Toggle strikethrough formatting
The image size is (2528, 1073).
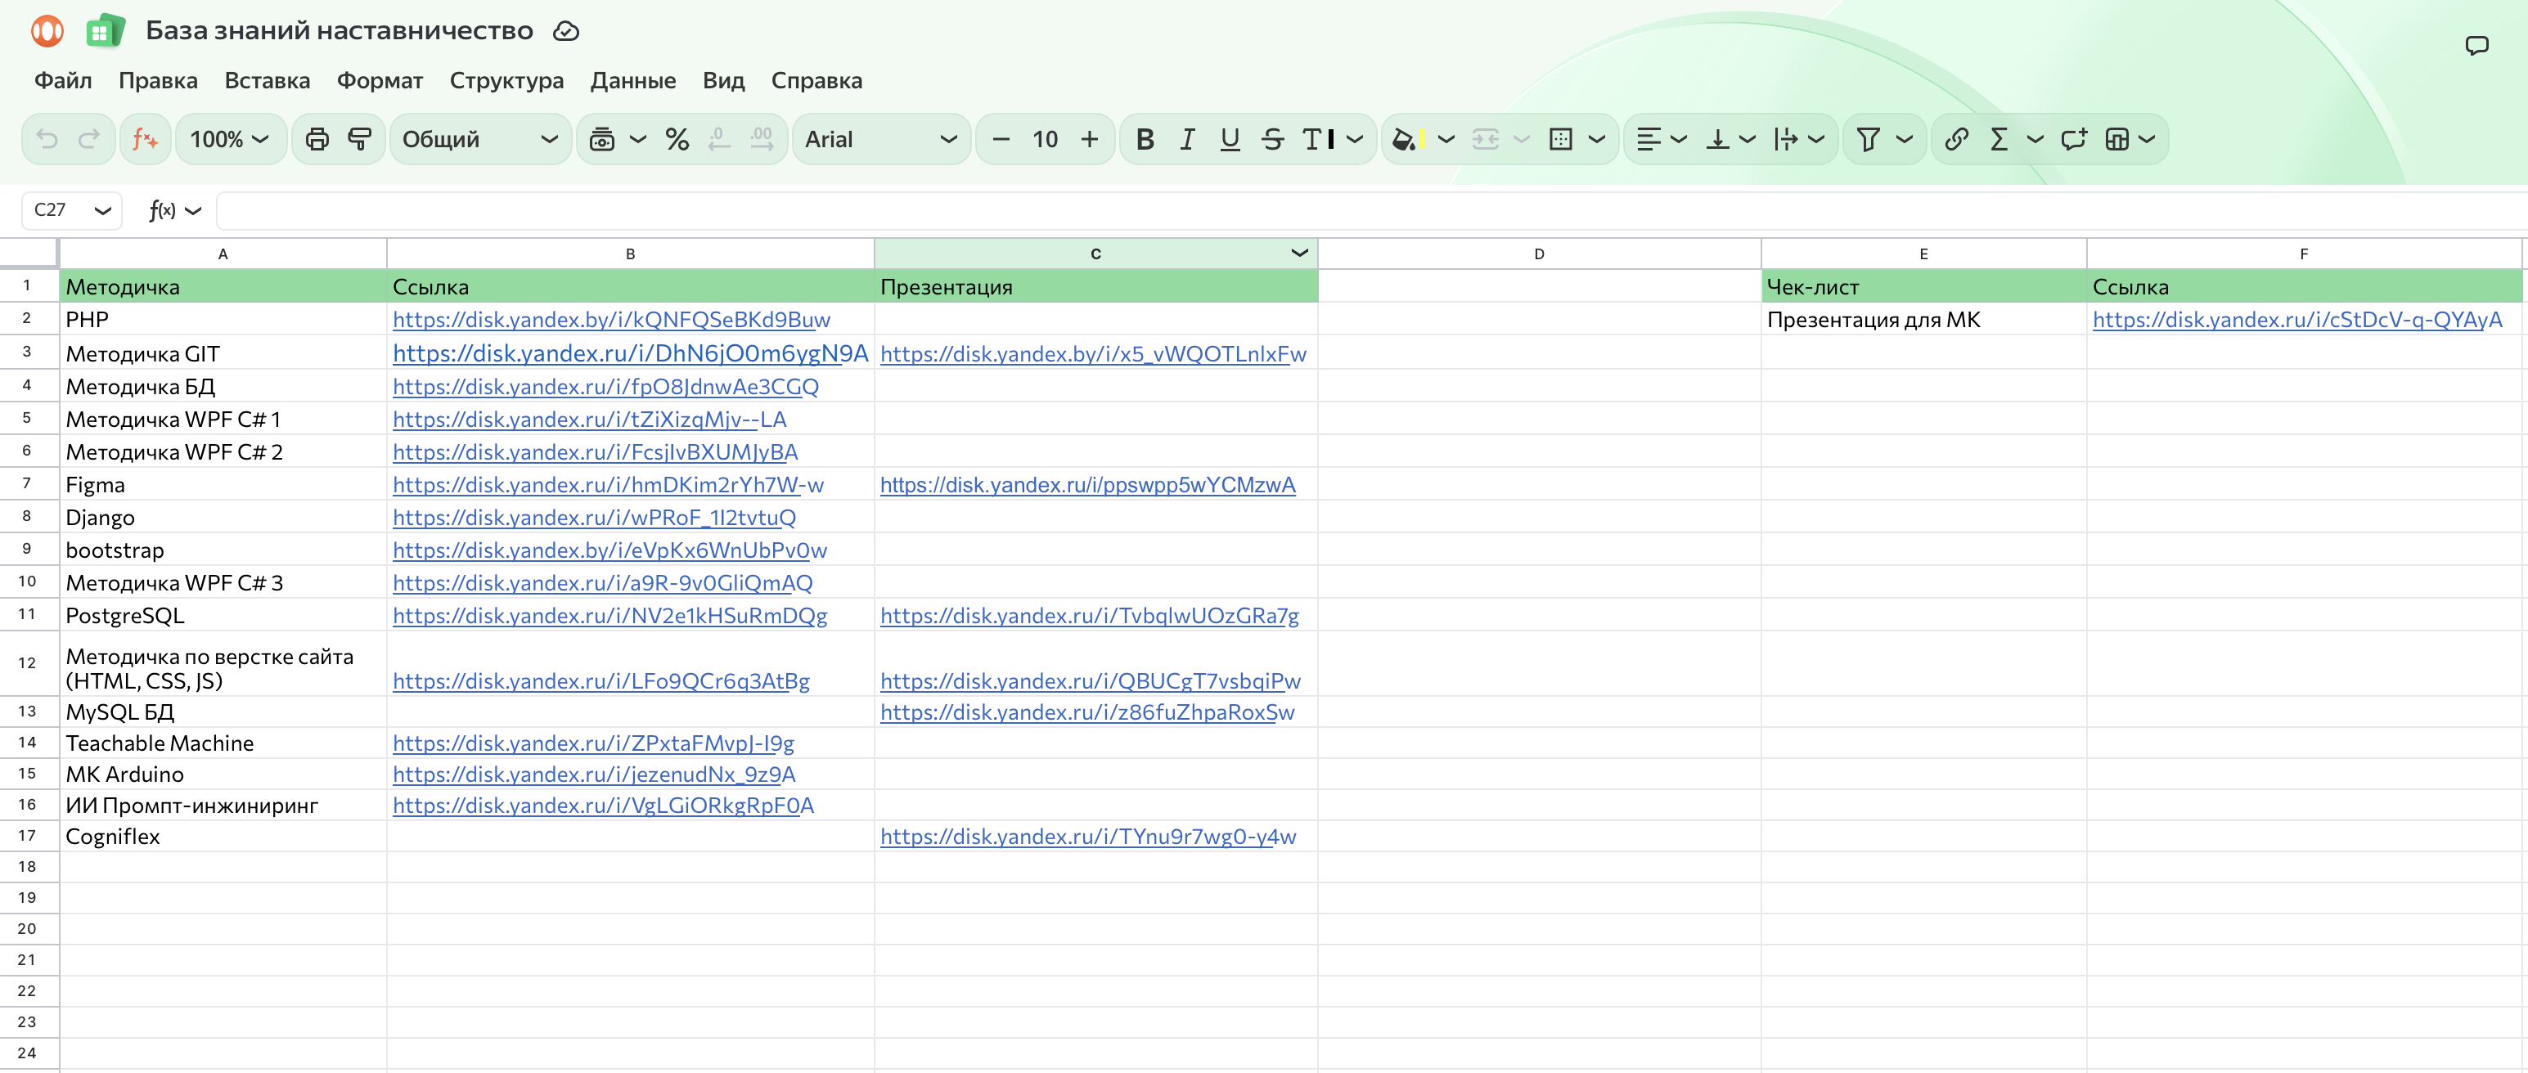click(1273, 139)
